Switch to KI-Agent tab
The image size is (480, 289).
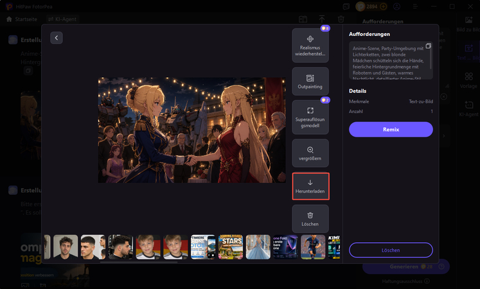[x=62, y=19]
